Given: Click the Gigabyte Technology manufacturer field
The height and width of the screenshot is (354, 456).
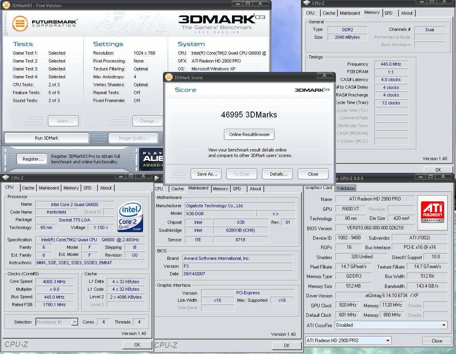Looking at the screenshot, I should click(x=239, y=205).
